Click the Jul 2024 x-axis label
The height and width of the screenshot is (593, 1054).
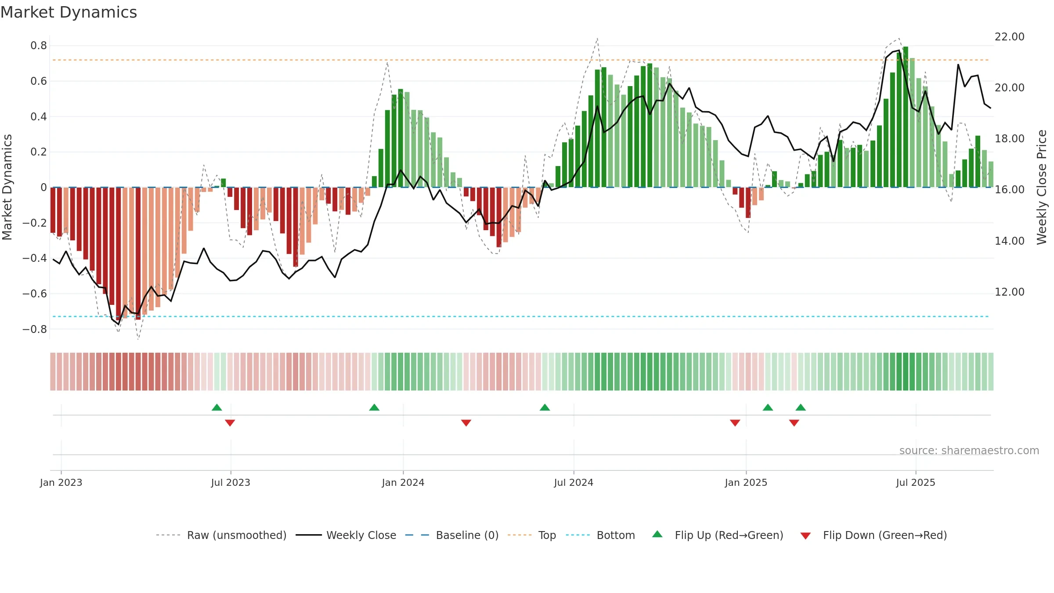574,482
